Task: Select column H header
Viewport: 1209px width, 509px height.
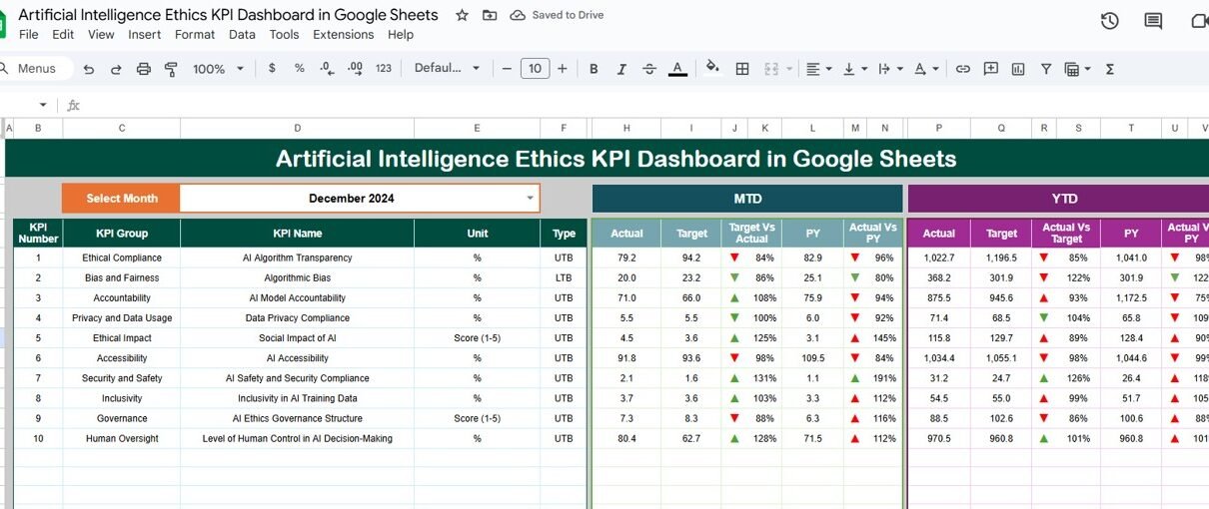Action: pyautogui.click(x=626, y=128)
